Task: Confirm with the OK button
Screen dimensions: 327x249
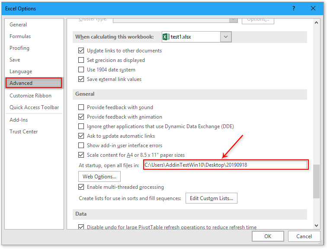Action: coord(268,236)
